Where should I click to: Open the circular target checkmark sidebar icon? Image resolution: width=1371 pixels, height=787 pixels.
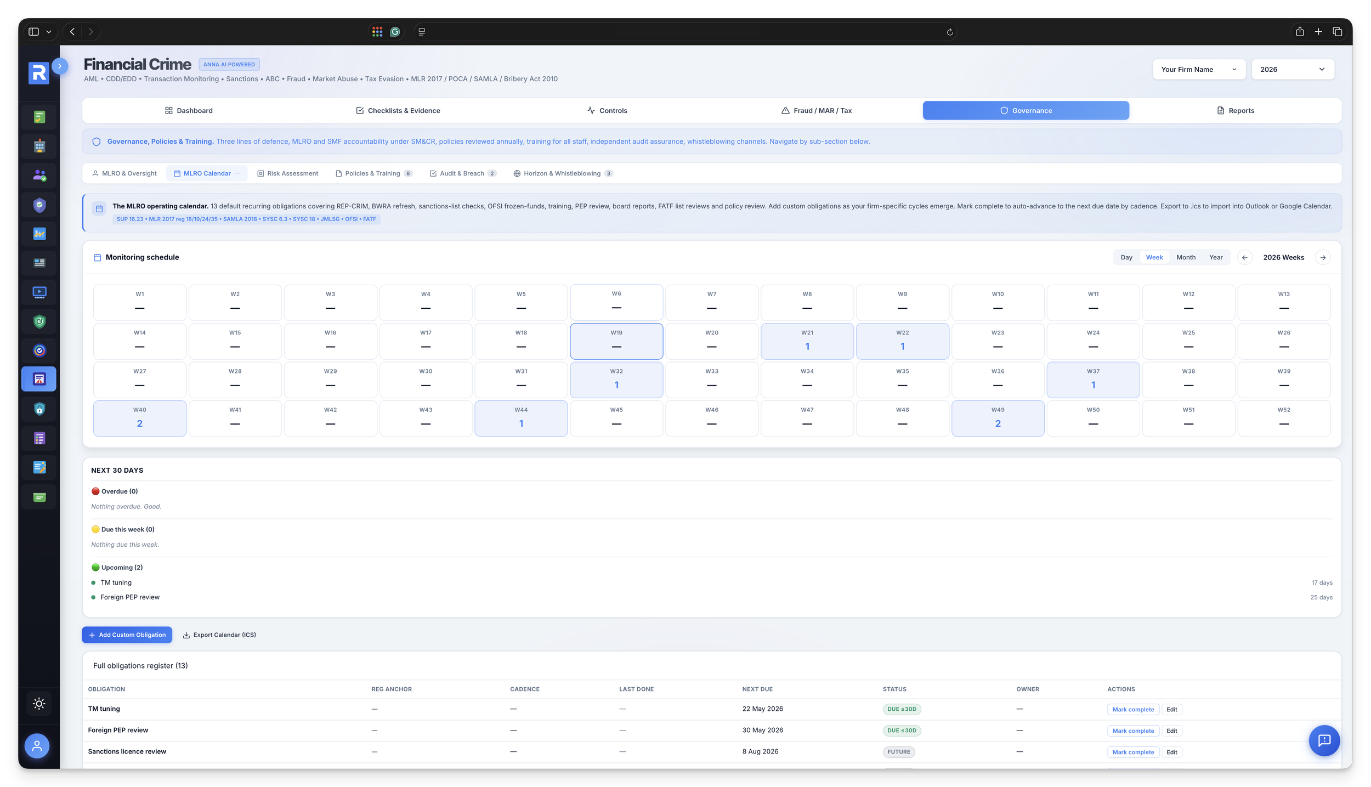39,350
